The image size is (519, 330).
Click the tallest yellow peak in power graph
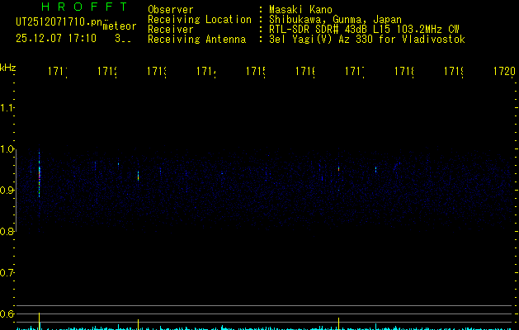39,321
